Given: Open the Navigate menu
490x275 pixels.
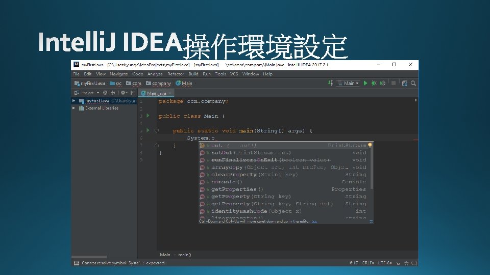Looking at the screenshot, I should coord(119,74).
